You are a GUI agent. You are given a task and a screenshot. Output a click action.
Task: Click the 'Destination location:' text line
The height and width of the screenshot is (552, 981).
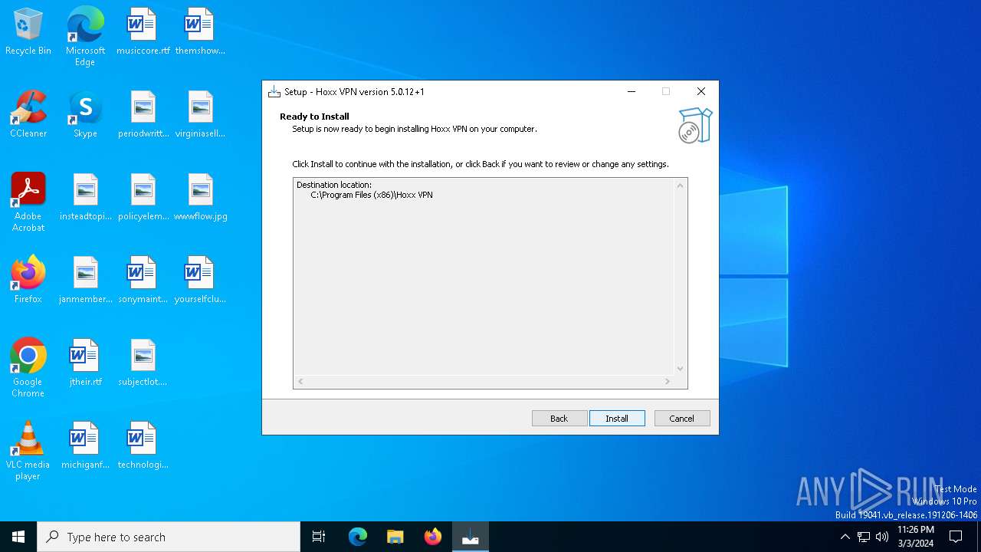point(334,185)
